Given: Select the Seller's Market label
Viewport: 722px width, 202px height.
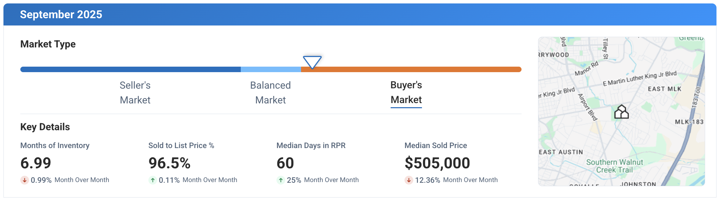Looking at the screenshot, I should (x=135, y=93).
